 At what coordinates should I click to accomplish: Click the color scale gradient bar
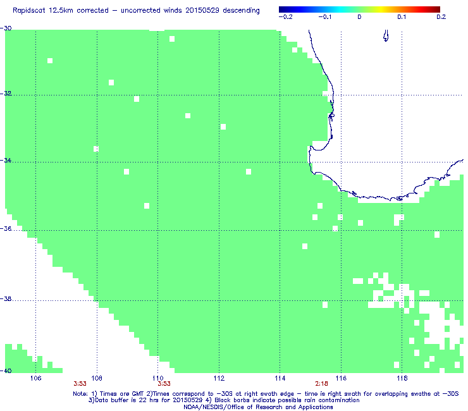[359, 9]
